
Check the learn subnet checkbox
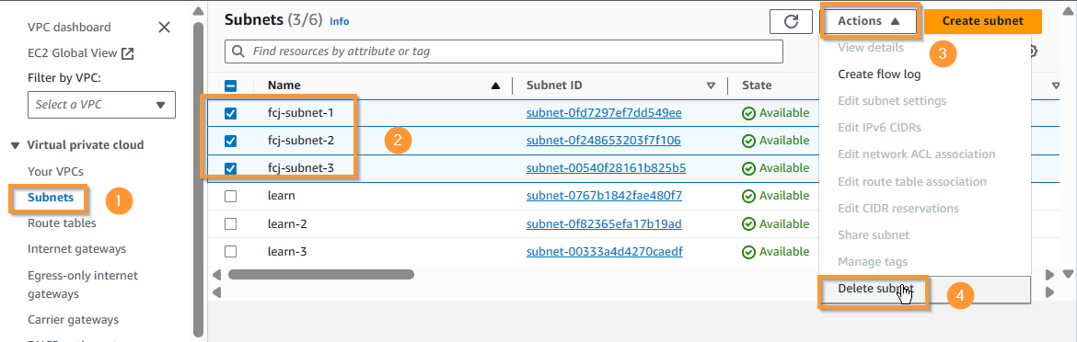[231, 196]
